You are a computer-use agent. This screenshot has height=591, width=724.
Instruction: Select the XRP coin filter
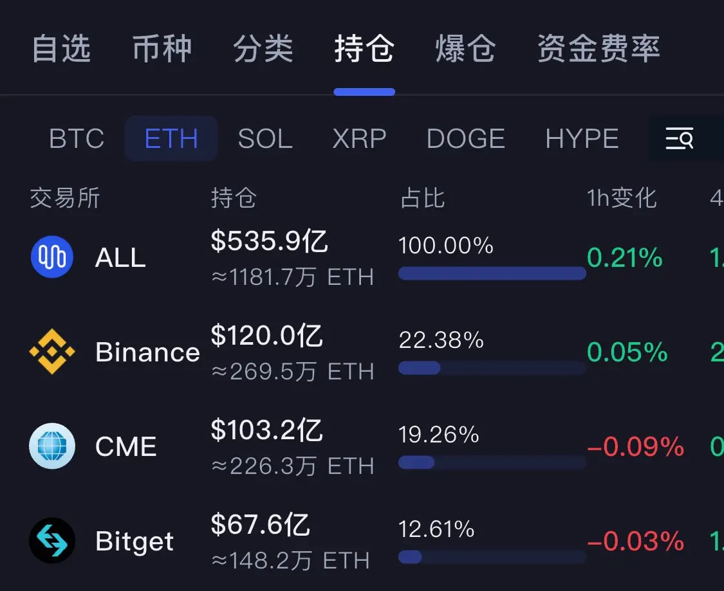tap(359, 138)
